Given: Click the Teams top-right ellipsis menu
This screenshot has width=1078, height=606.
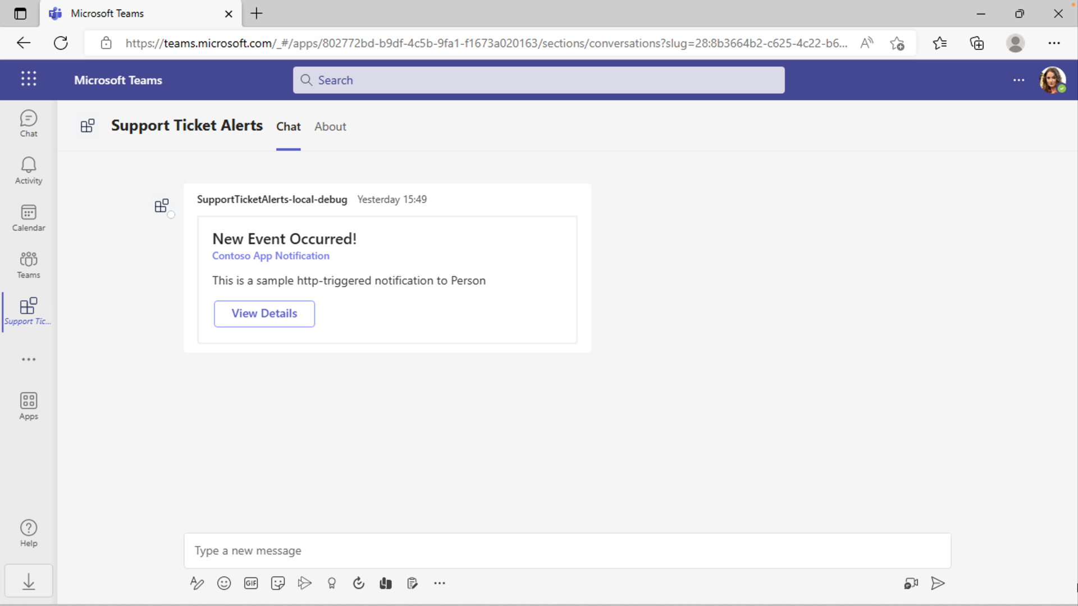Looking at the screenshot, I should pos(1019,79).
